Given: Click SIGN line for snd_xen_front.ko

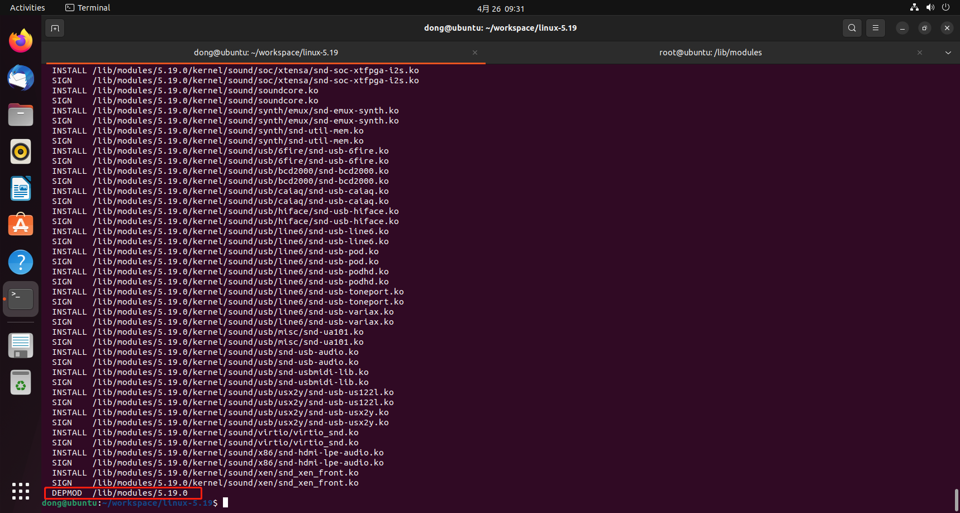Looking at the screenshot, I should coord(205,483).
